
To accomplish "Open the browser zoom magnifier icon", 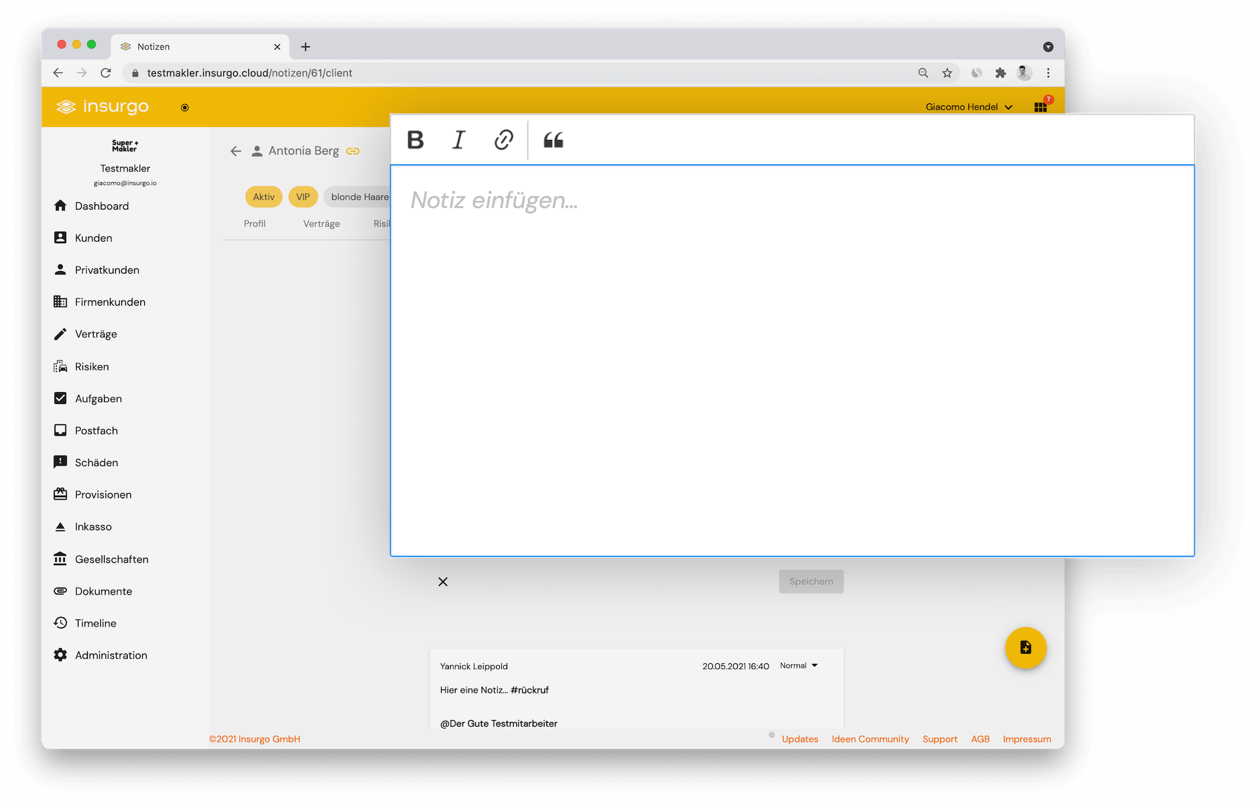I will point(923,73).
